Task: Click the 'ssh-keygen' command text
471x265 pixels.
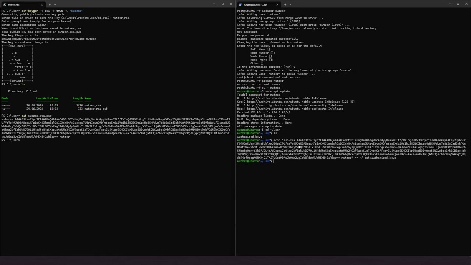Action: pyautogui.click(x=29, y=11)
